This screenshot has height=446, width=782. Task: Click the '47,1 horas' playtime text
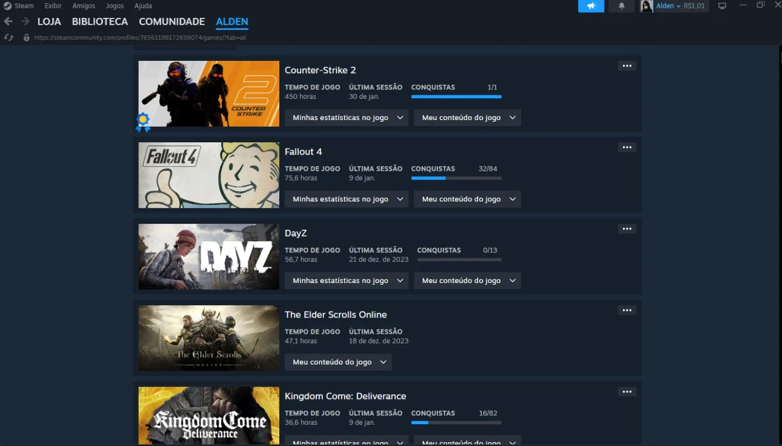point(301,341)
